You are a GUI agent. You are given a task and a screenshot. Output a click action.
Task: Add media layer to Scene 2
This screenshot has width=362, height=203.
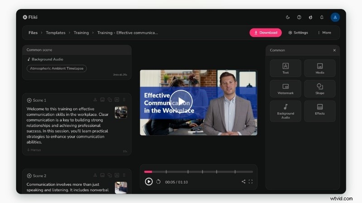102,175
